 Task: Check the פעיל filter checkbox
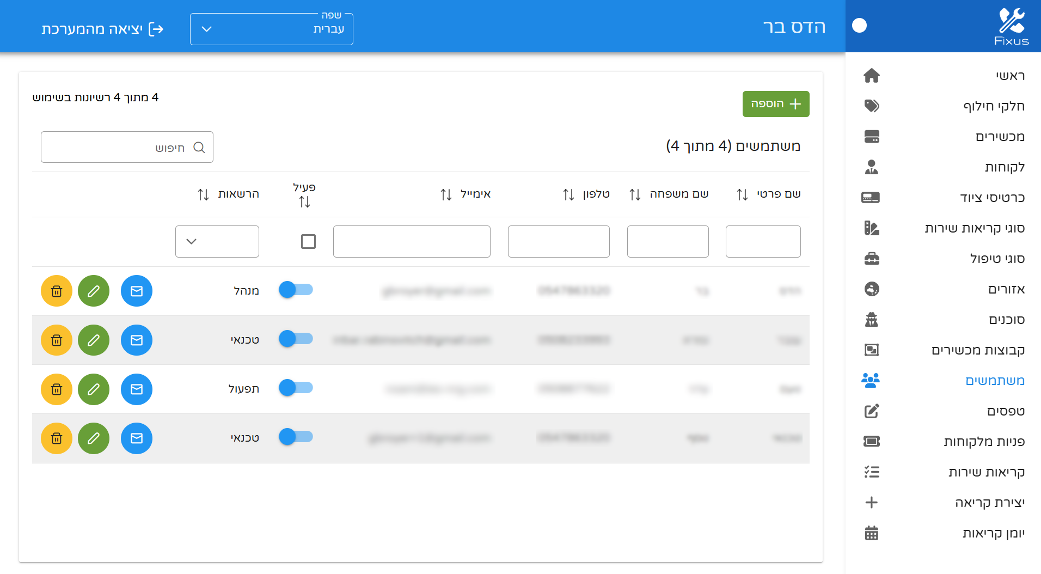tap(308, 241)
